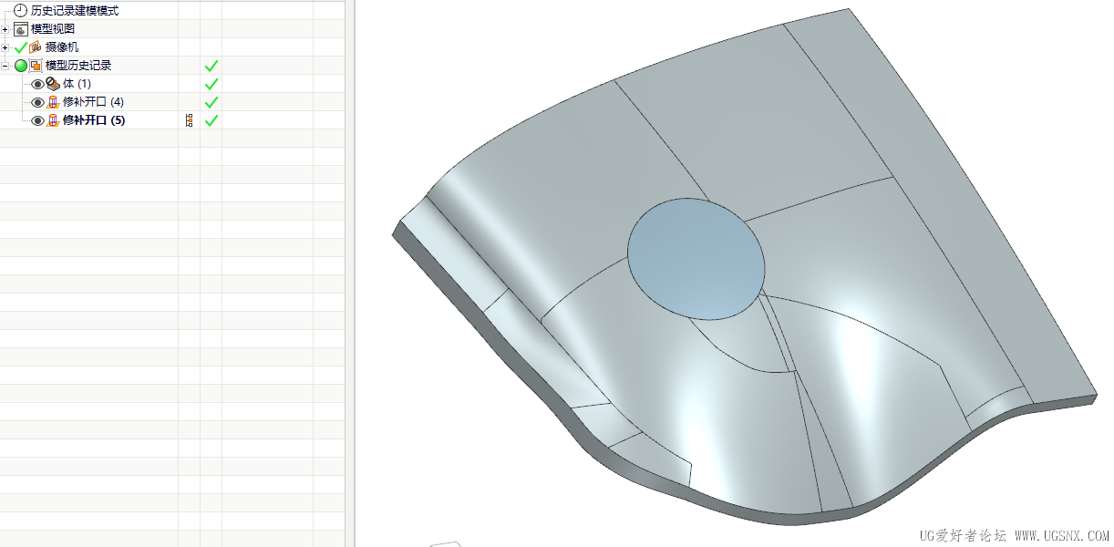Select the 体 (1) feature label
The height and width of the screenshot is (547, 1114).
(77, 84)
